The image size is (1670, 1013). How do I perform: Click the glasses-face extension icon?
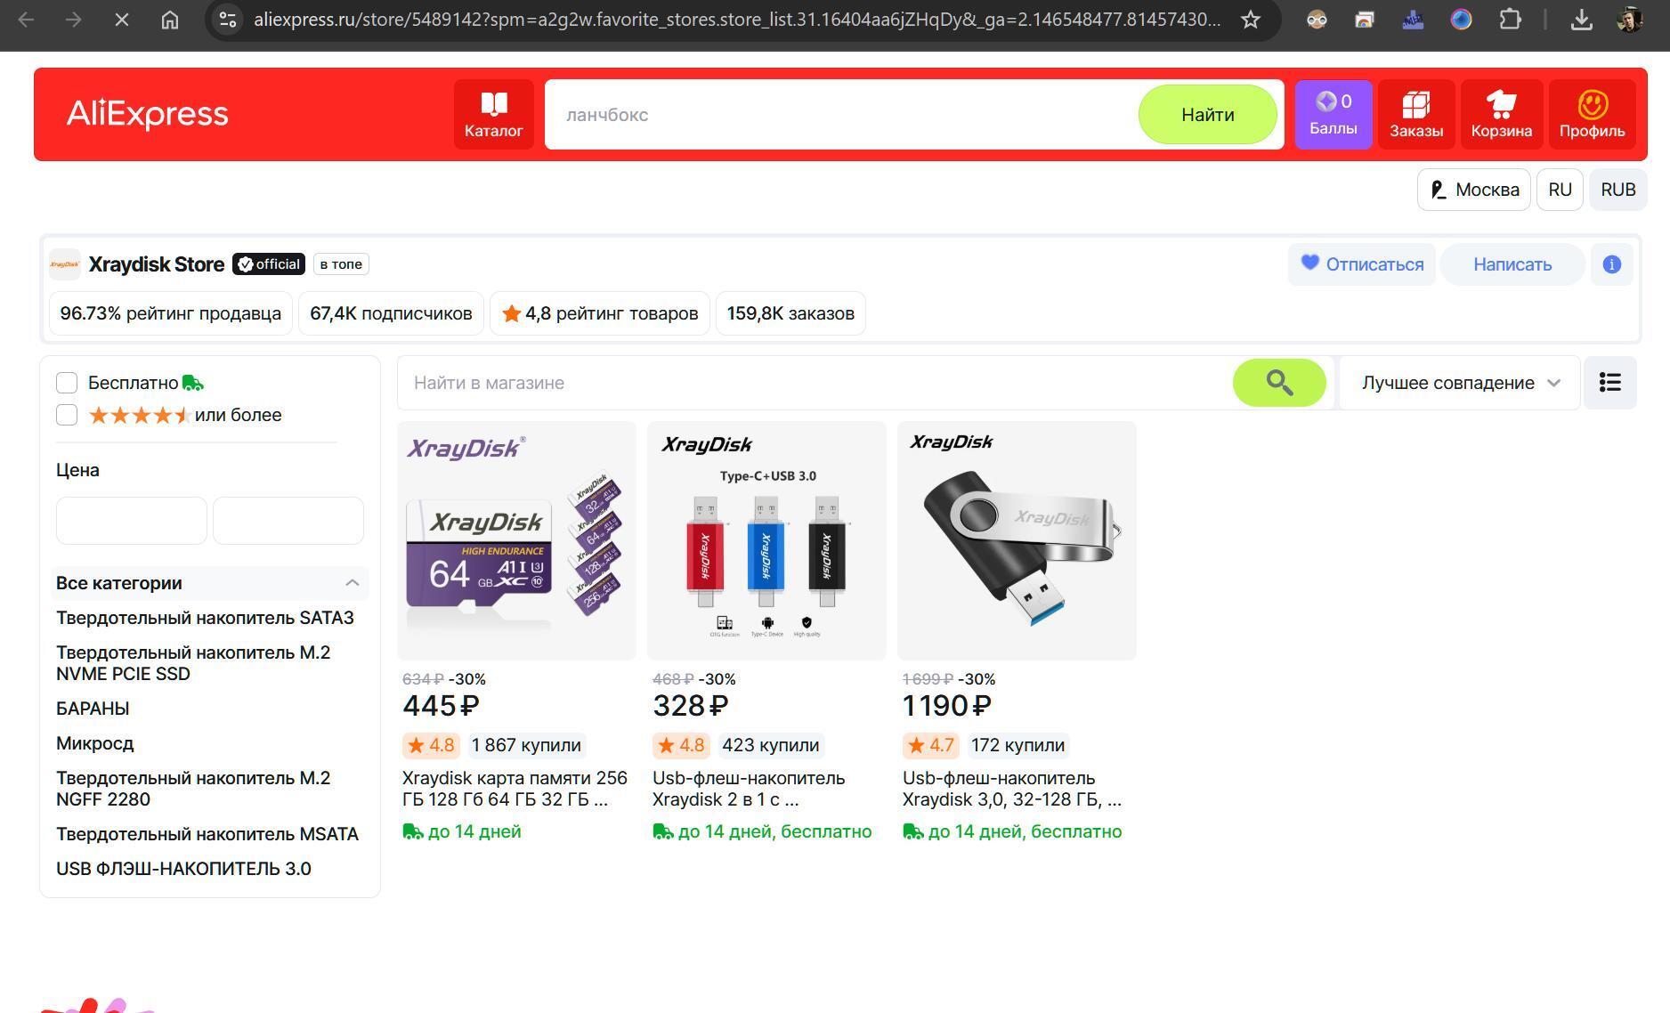1317,20
